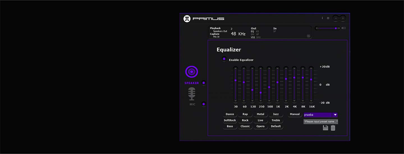Click the swap icon in status panel

(x=308, y=36)
